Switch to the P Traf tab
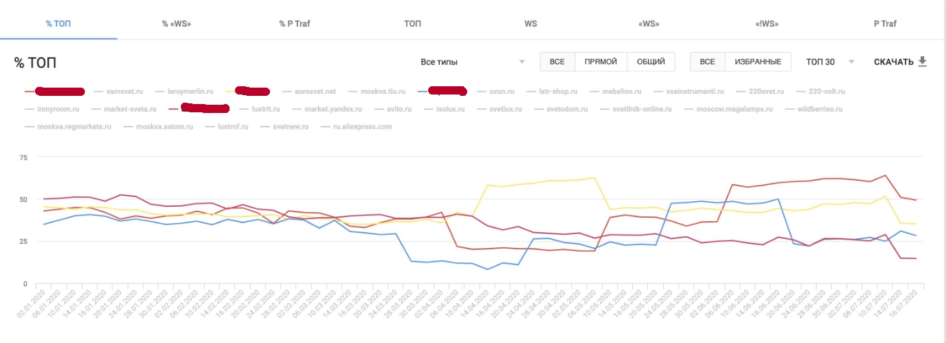The width and height of the screenshot is (946, 343). tap(884, 24)
